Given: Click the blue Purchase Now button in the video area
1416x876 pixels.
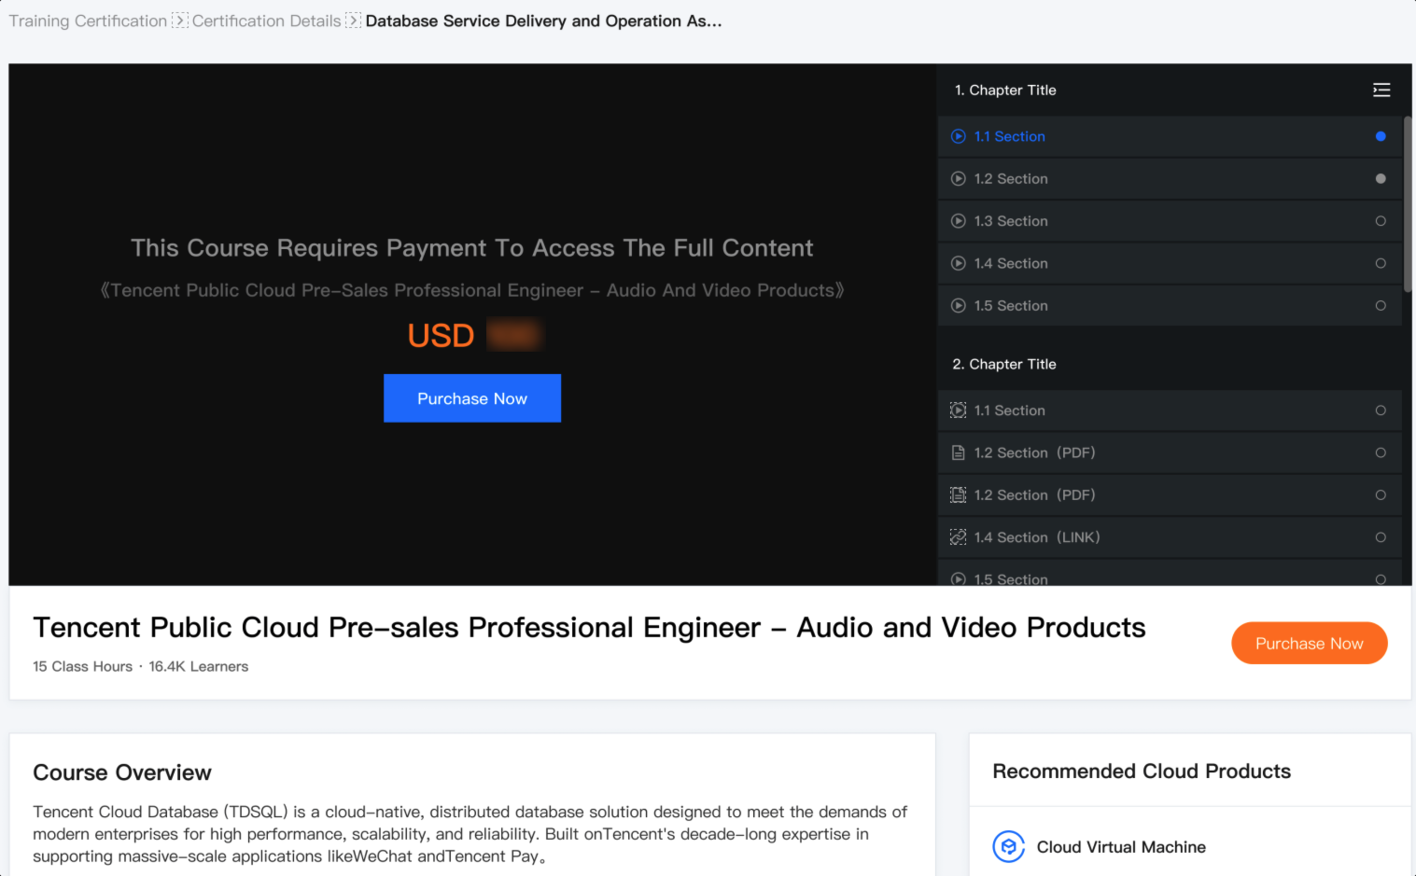Looking at the screenshot, I should [472, 398].
